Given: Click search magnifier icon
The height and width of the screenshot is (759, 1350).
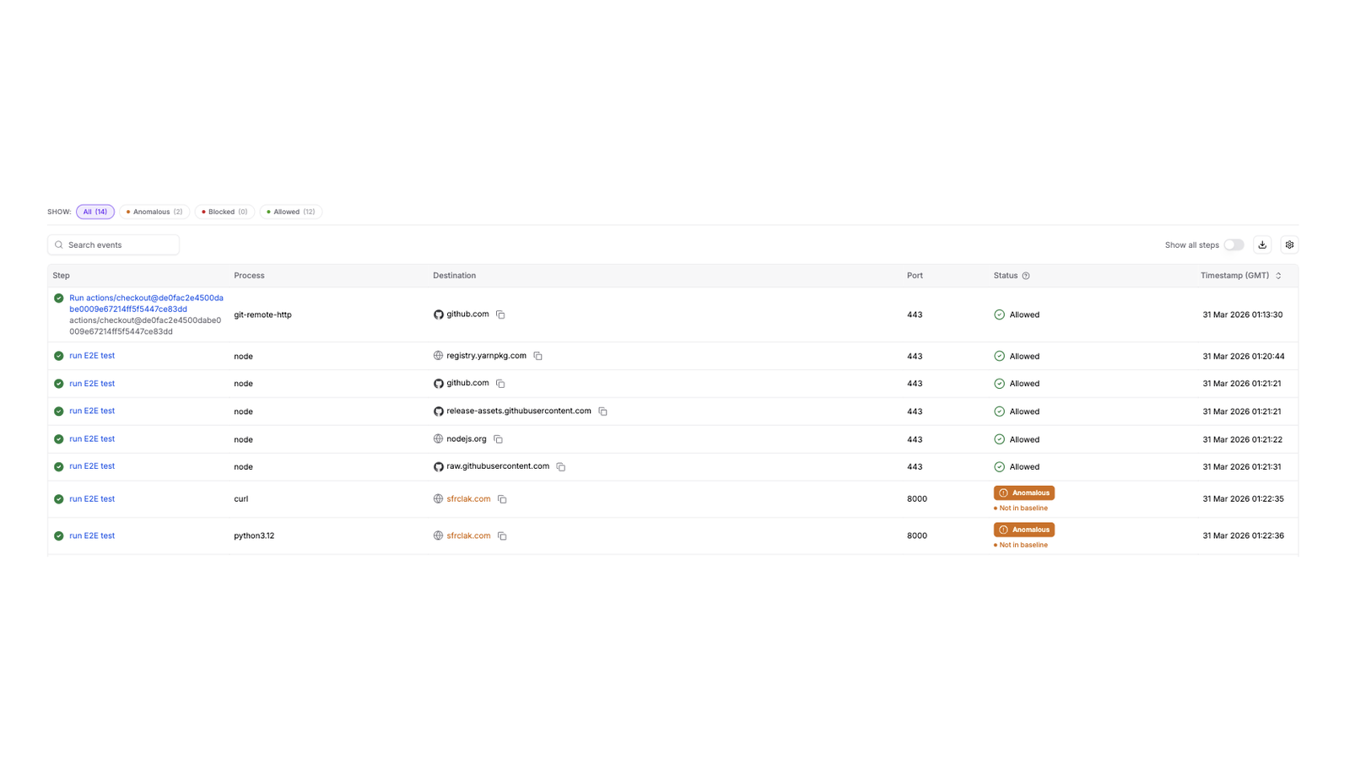Looking at the screenshot, I should point(59,245).
